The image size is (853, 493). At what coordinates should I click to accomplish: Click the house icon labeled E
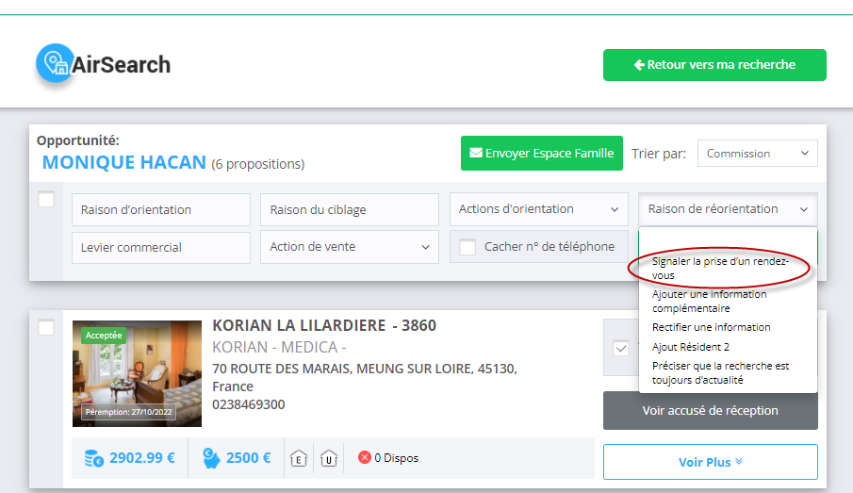(299, 458)
